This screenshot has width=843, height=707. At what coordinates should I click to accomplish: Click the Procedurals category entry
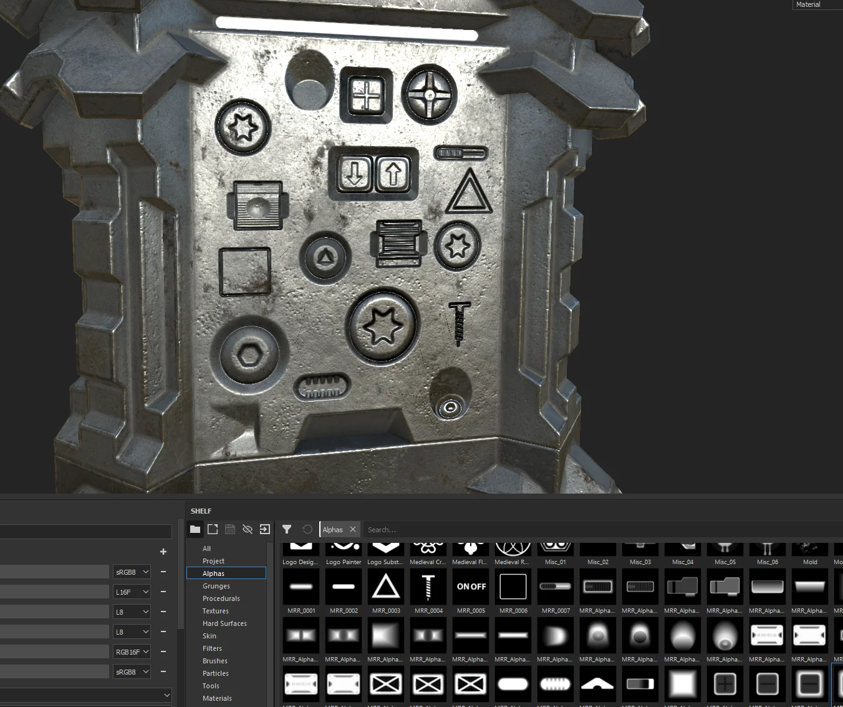pyautogui.click(x=221, y=598)
